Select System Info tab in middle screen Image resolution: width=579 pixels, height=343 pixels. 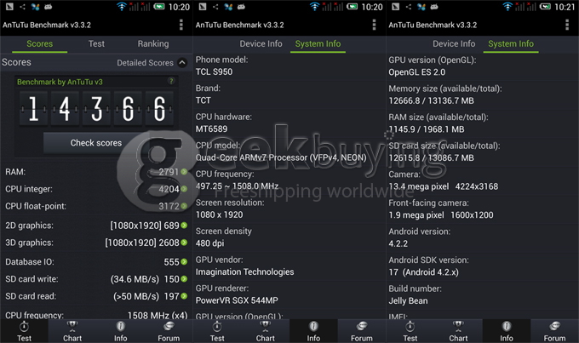click(318, 44)
